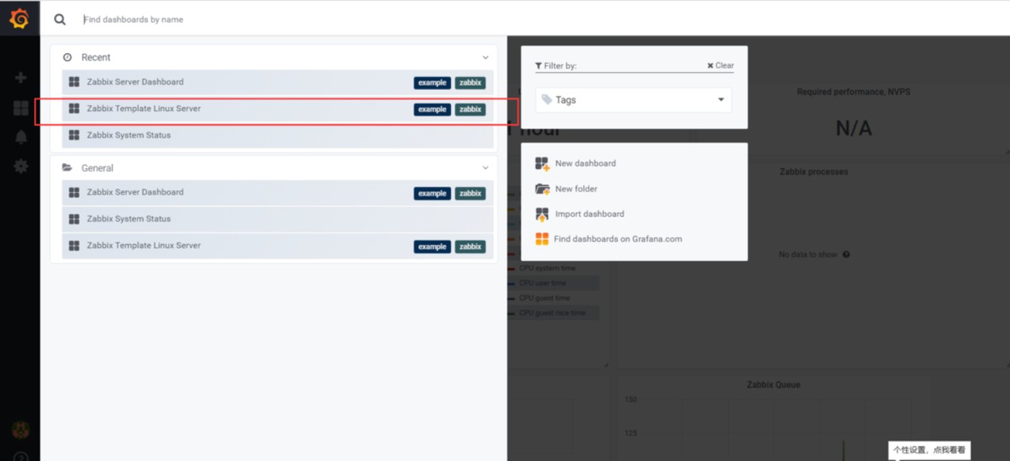Viewport: 1010px width, 461px height.
Task: Click the Import dashboard icon
Action: point(542,214)
